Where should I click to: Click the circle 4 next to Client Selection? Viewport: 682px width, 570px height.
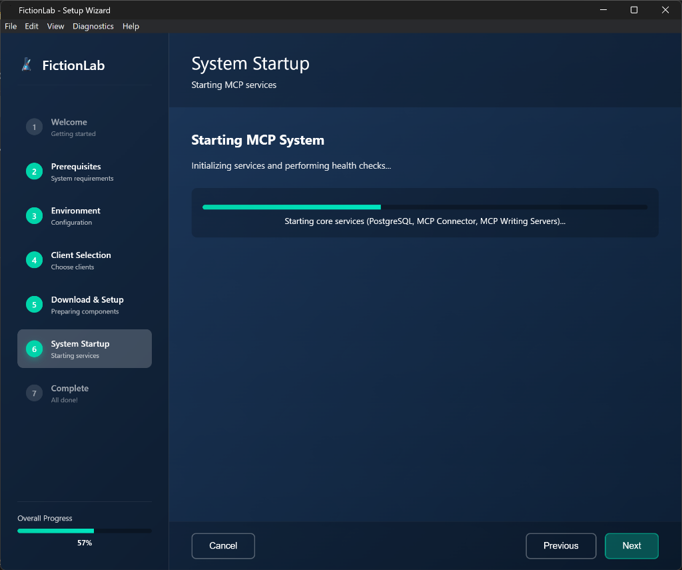click(x=34, y=260)
